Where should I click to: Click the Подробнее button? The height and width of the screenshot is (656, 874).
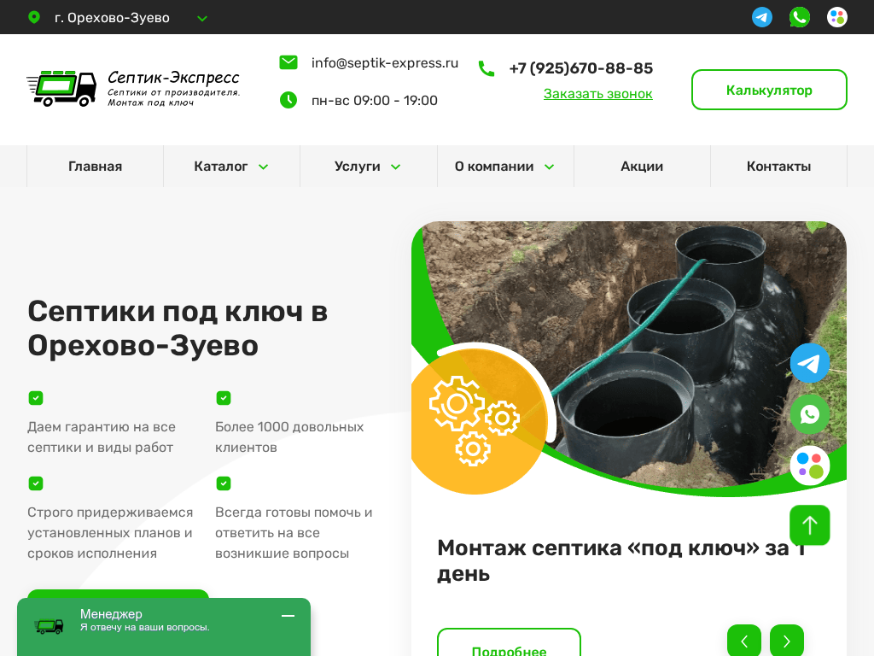pos(509,642)
